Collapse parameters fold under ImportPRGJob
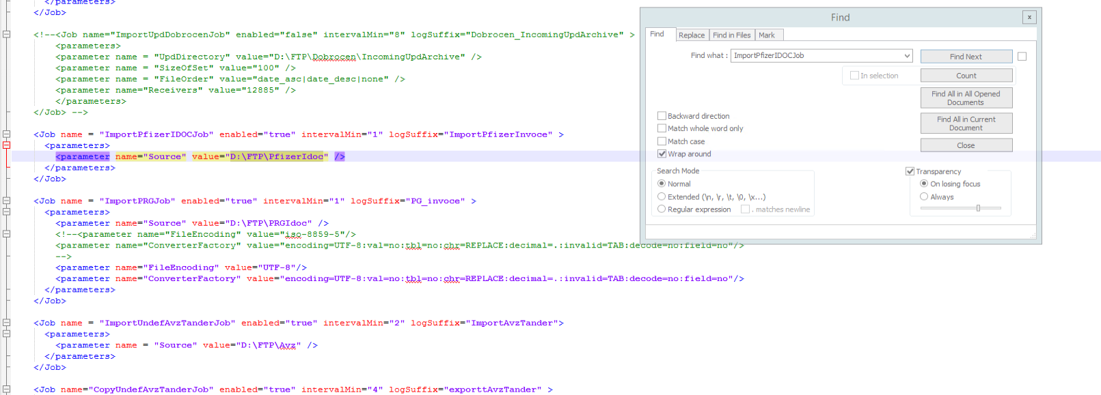 click(6, 211)
